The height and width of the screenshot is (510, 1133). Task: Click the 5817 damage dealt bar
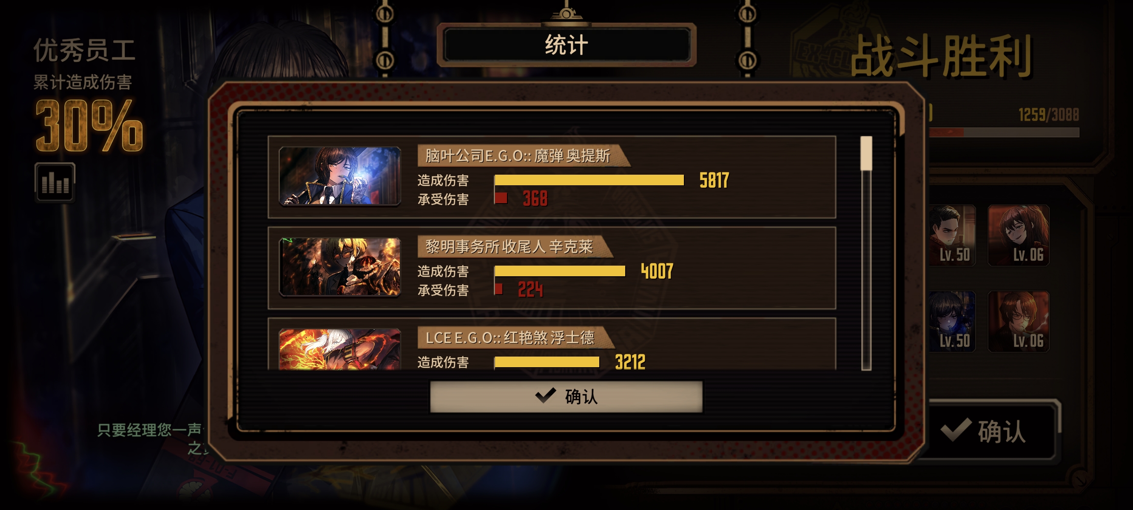(589, 180)
